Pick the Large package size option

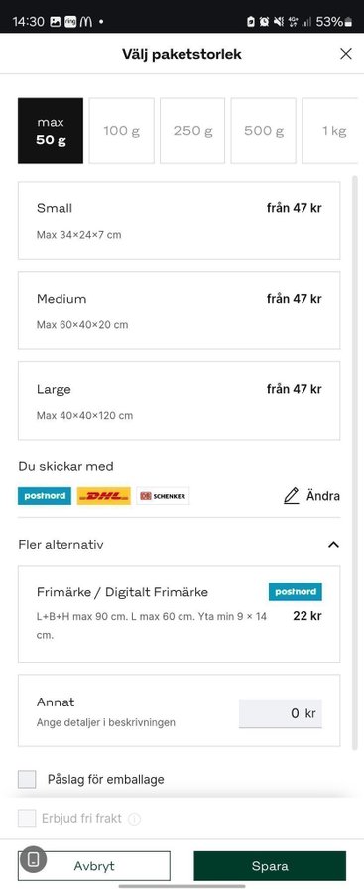(x=179, y=401)
